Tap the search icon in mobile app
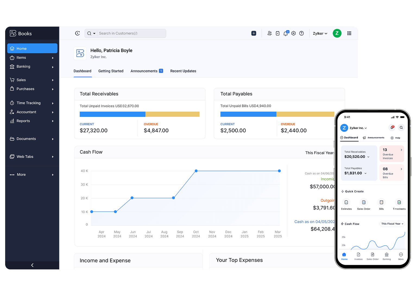Viewport: 416px width, 296px height. (x=401, y=128)
